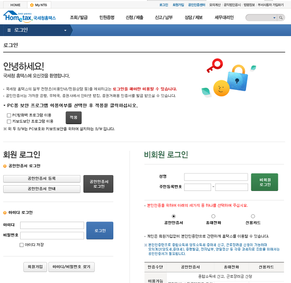Screen dimensions: 291x283
Task: Click the 인증수단 table header cell
Action: [156, 267]
